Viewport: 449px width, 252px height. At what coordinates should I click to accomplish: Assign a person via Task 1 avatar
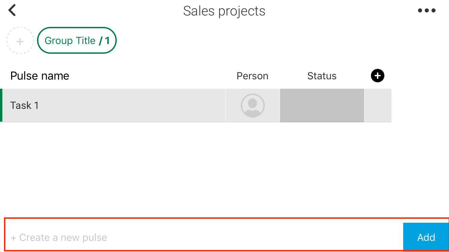(253, 106)
